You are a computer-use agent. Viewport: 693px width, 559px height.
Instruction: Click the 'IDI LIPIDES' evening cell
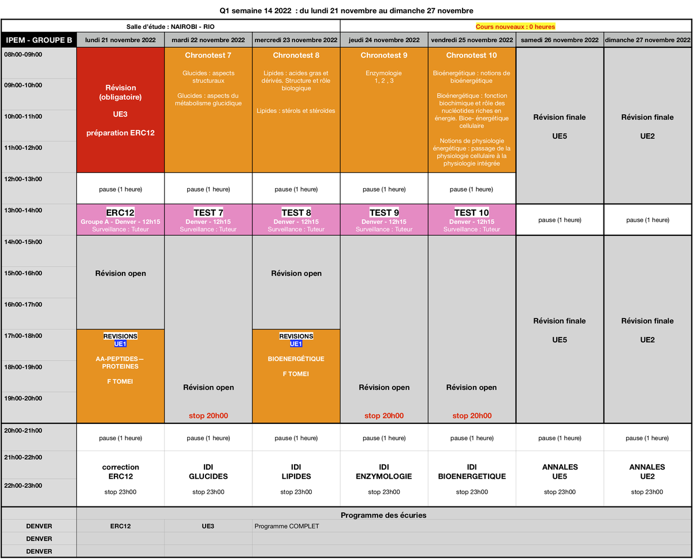click(296, 479)
